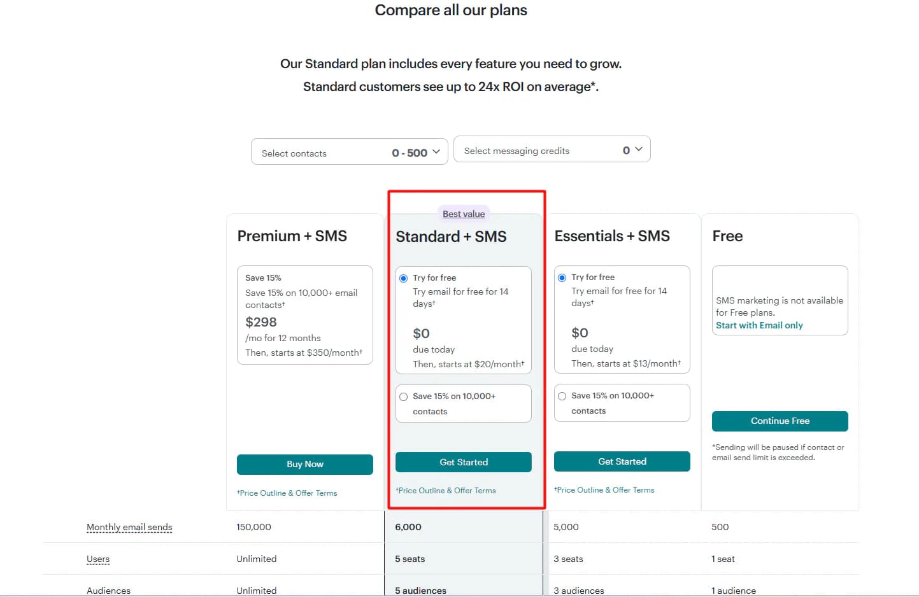Click Buy Now for Premium + SMS
Image resolution: width=919 pixels, height=597 pixels.
305,465
